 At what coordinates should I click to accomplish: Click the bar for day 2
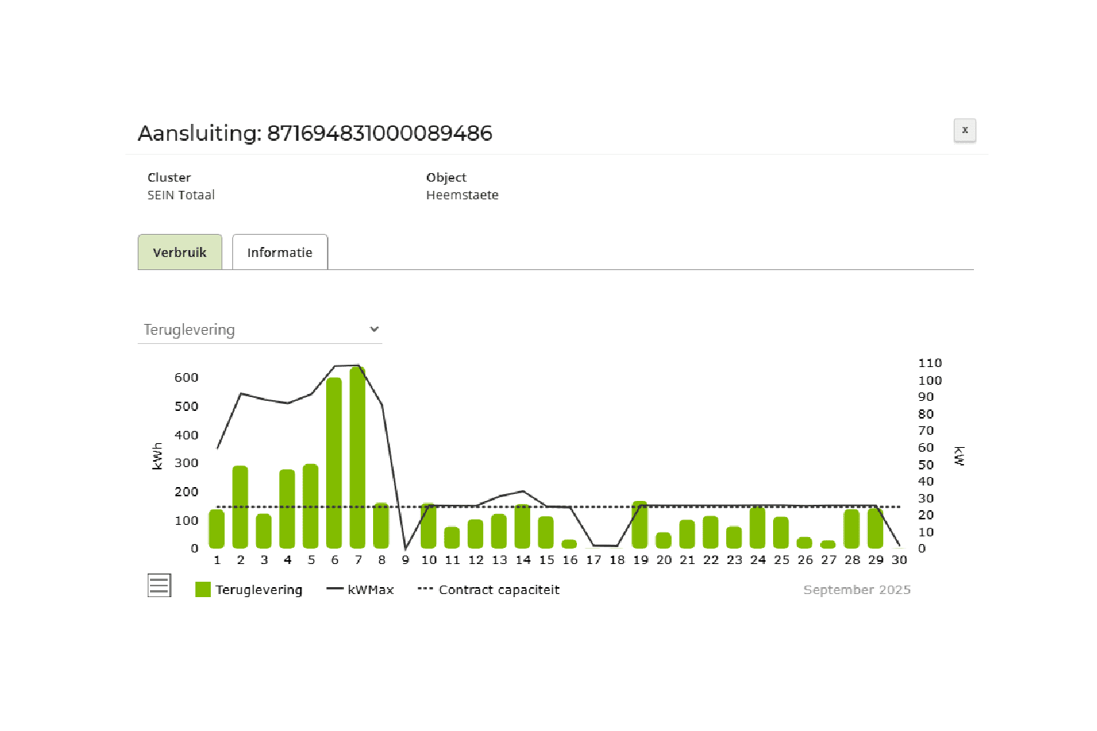[240, 508]
